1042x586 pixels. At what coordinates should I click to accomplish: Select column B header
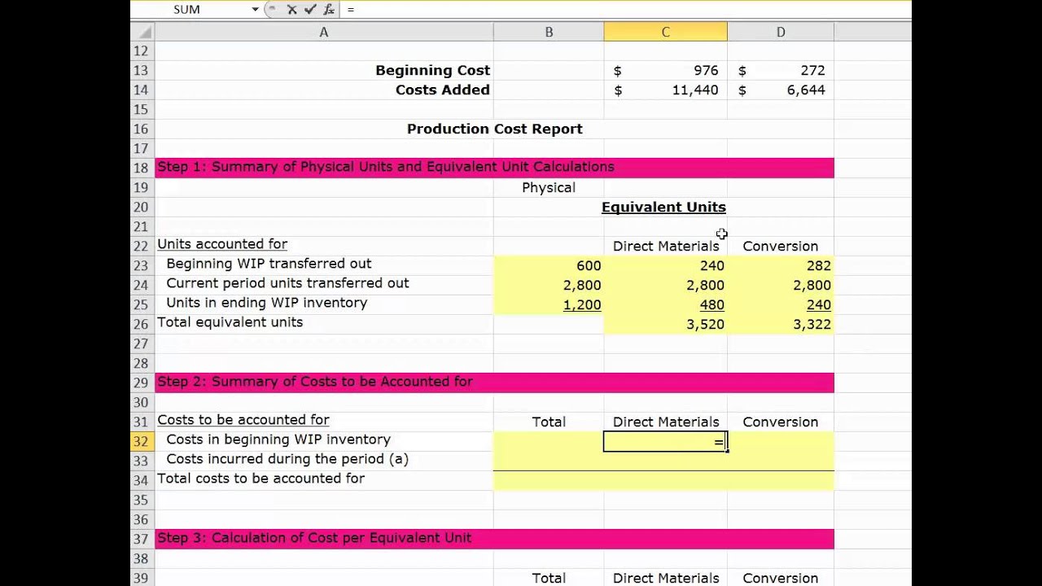click(x=549, y=33)
